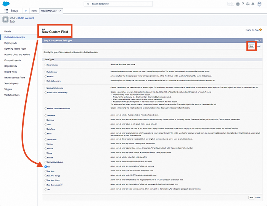Click the SETUP breadcrumb link
Screen dimensions: 267x206
click(13, 18)
